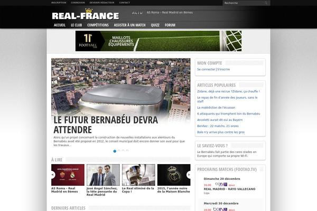Open Le Real éliminé de la Copa title
This screenshot has height=211, width=317.
pos(138,190)
